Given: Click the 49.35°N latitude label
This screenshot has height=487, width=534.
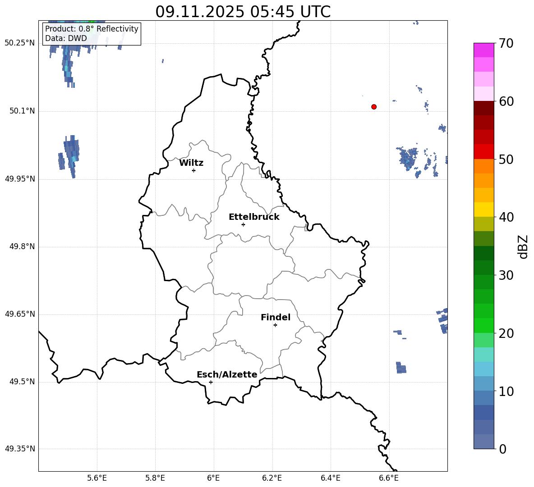Looking at the screenshot, I should click(x=19, y=449).
